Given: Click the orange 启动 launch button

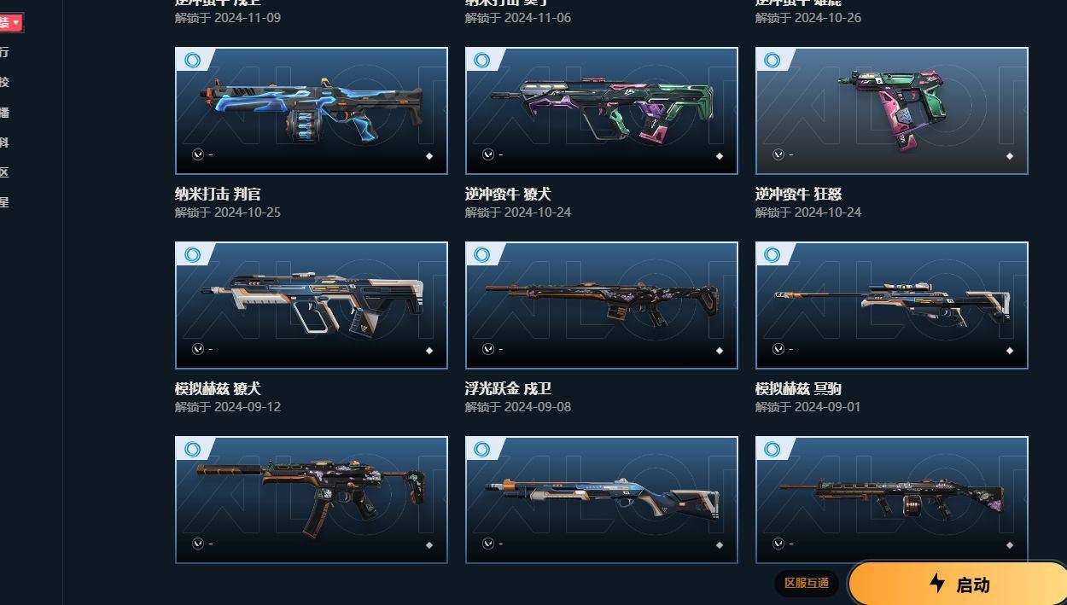Looking at the screenshot, I should tap(958, 584).
